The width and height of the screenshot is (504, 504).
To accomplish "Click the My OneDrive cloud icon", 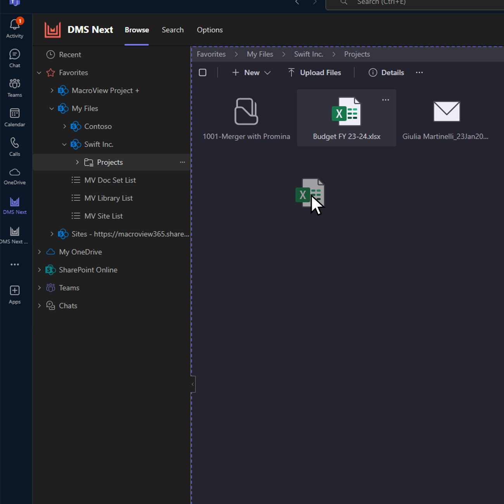I will pos(50,252).
